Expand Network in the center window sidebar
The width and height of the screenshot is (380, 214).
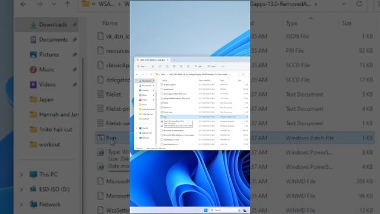(137, 137)
